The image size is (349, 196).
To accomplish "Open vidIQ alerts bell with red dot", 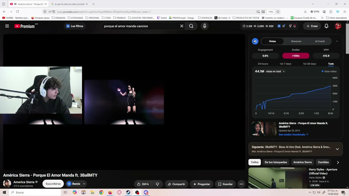I will (295, 26).
